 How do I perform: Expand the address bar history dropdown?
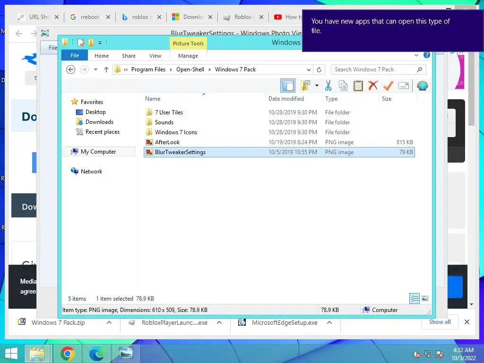pos(309,69)
